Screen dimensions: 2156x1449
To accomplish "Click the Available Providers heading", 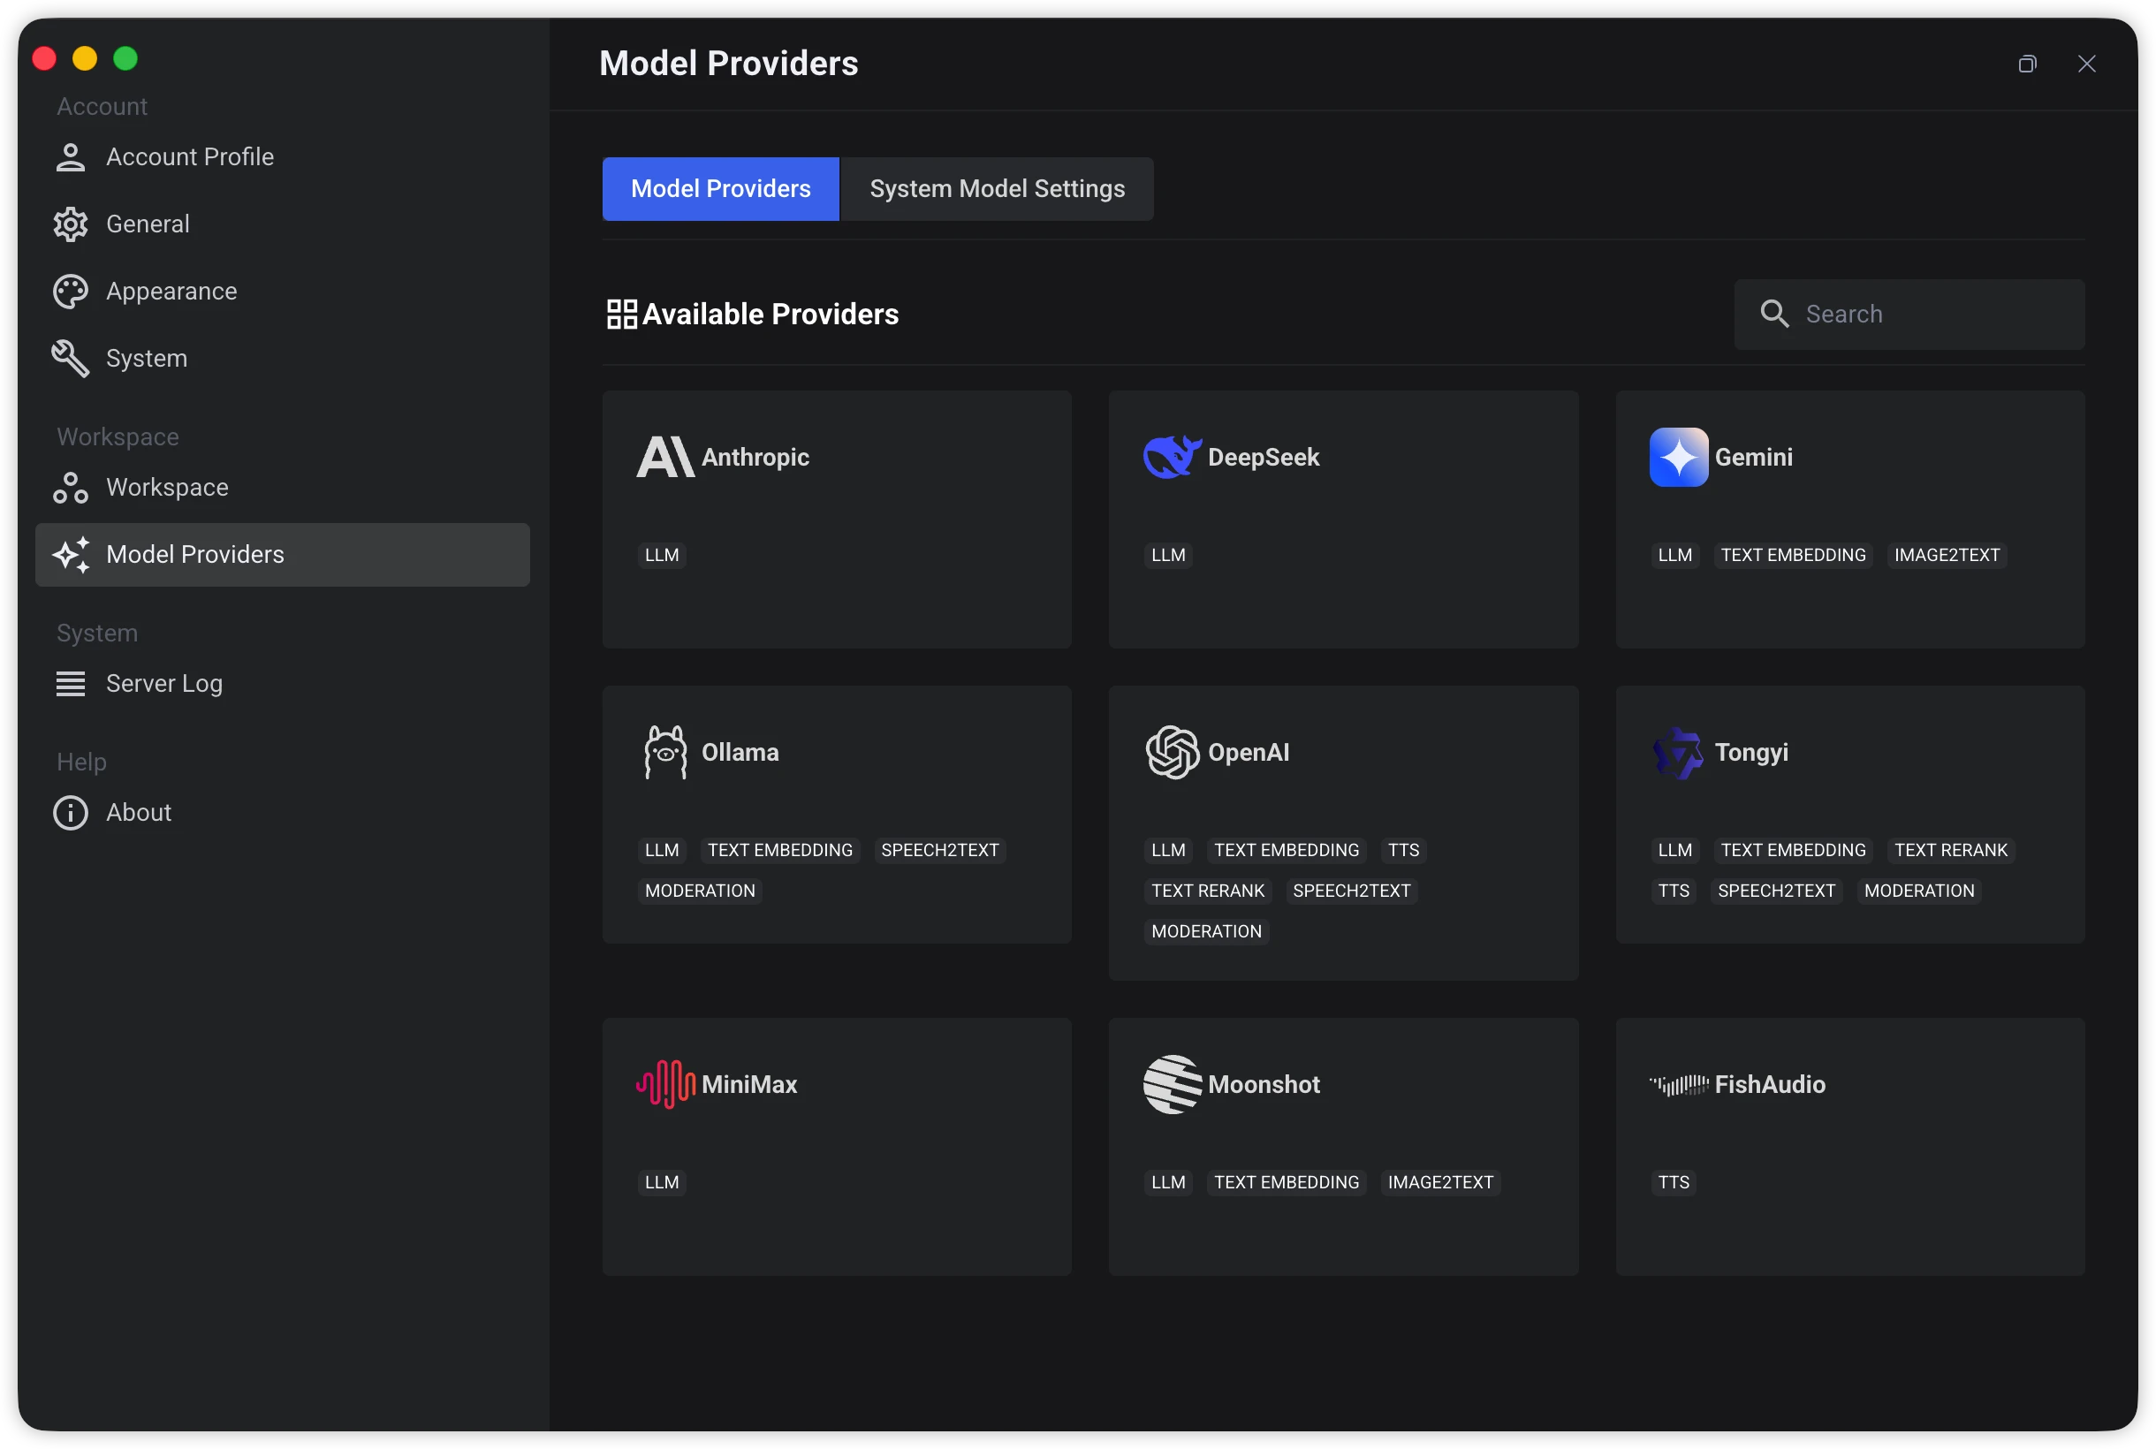I will [x=770, y=315].
